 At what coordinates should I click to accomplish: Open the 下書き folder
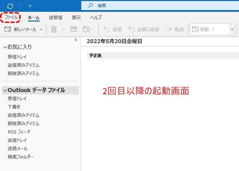[14, 107]
